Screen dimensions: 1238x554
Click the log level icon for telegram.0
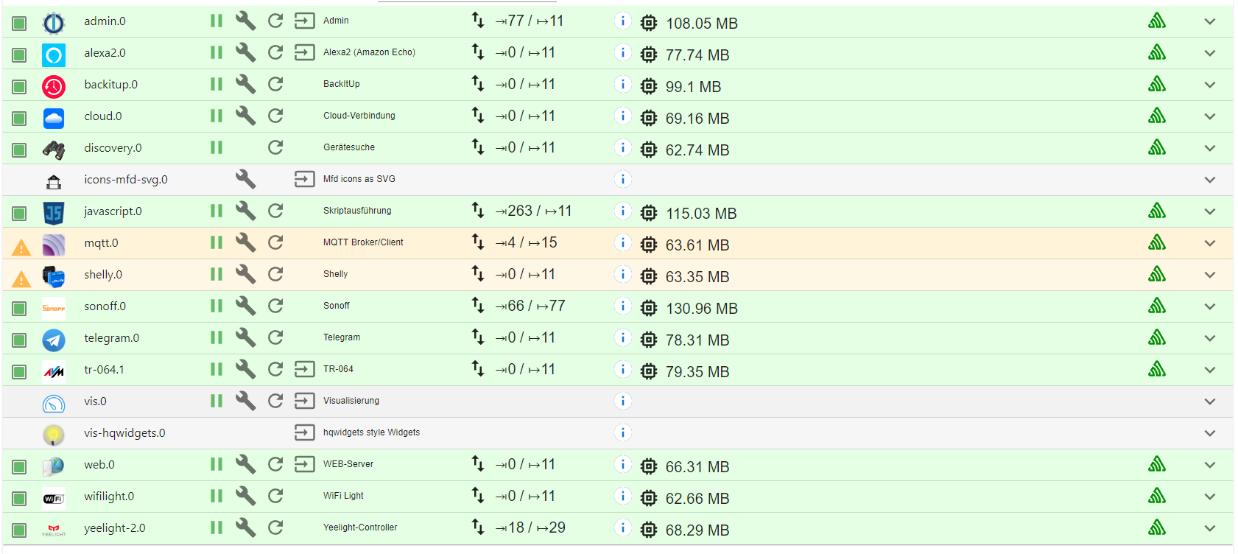[1156, 337]
